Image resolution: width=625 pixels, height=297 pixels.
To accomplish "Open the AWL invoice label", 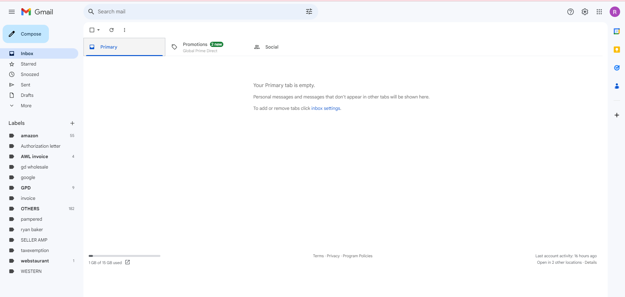I will tap(39, 156).
